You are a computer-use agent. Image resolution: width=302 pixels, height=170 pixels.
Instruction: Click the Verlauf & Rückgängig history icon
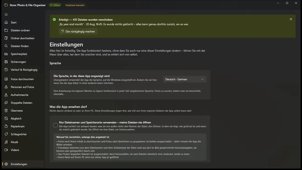6,69
